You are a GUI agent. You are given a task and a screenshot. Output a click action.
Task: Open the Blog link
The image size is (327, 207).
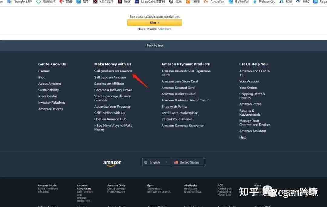pos(42,77)
